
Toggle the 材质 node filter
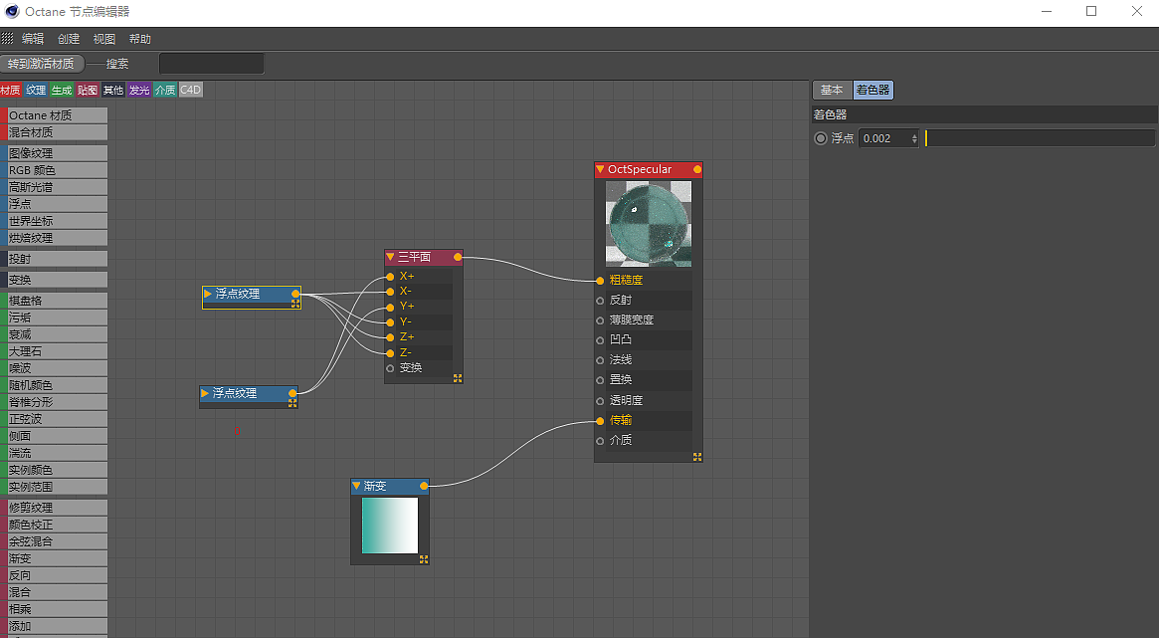[10, 91]
